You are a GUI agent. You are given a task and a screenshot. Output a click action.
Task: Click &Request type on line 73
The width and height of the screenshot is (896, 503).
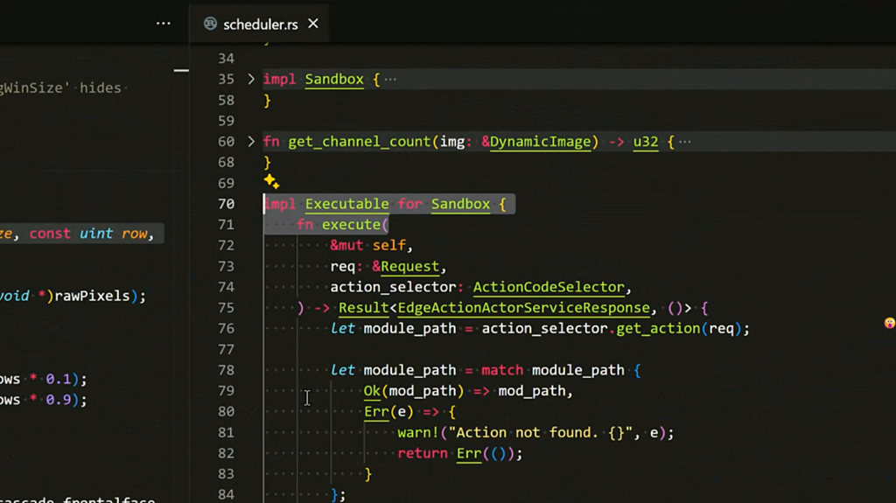406,266
